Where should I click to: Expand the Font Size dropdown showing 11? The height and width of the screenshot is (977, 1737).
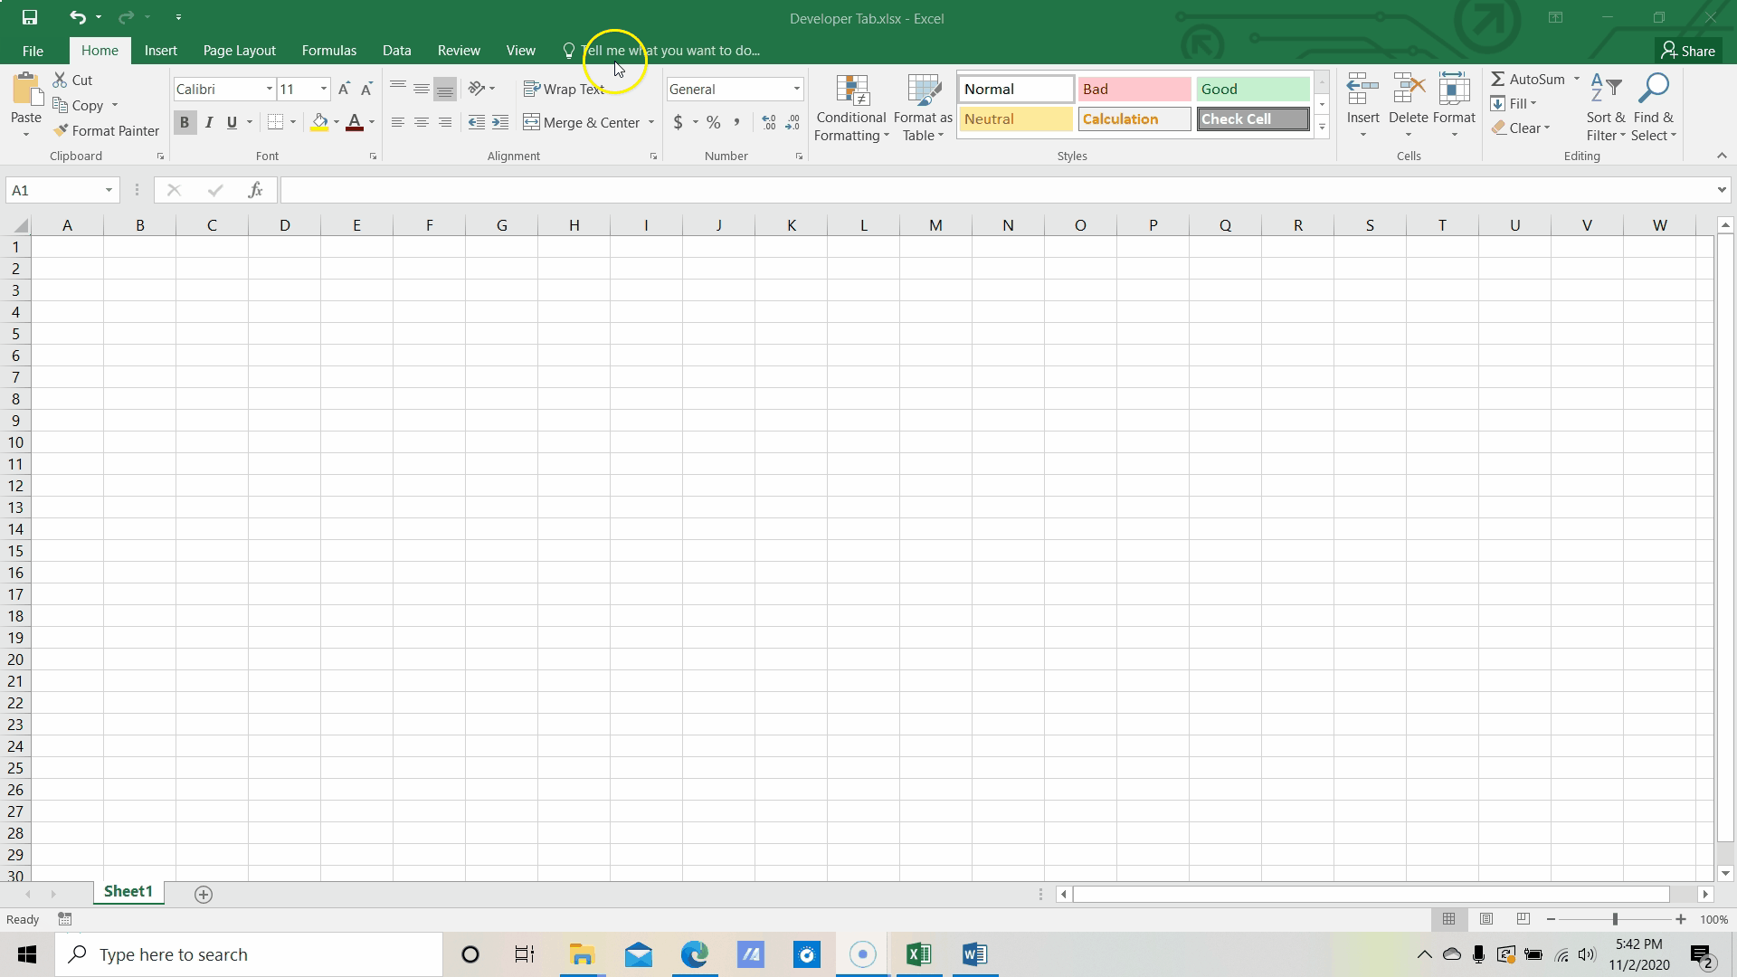323,89
